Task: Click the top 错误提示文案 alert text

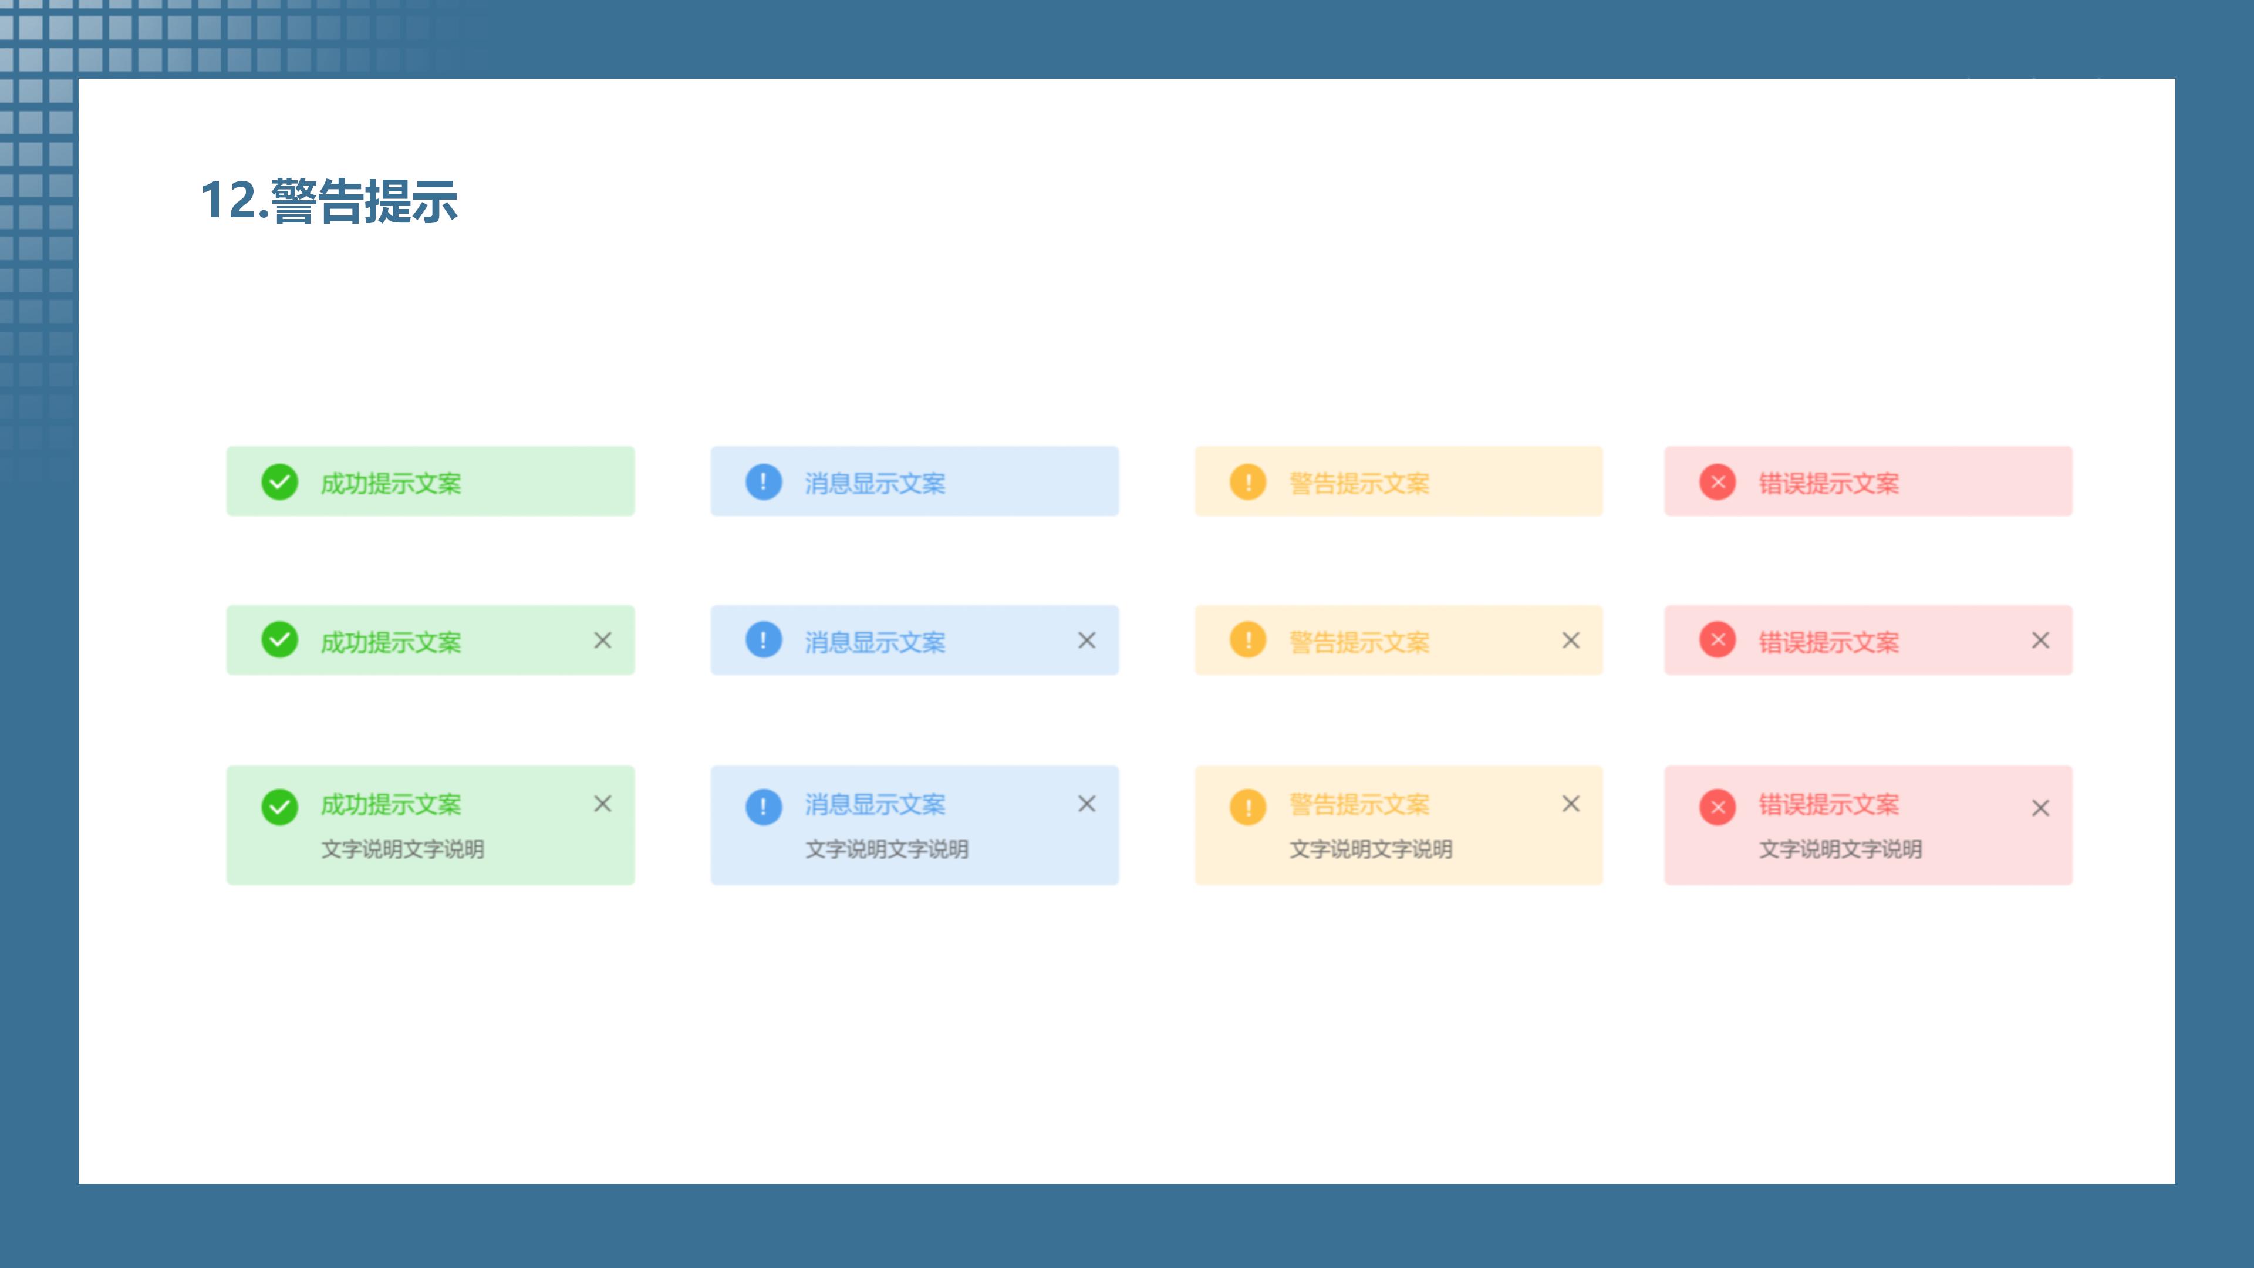Action: pyautogui.click(x=1829, y=483)
